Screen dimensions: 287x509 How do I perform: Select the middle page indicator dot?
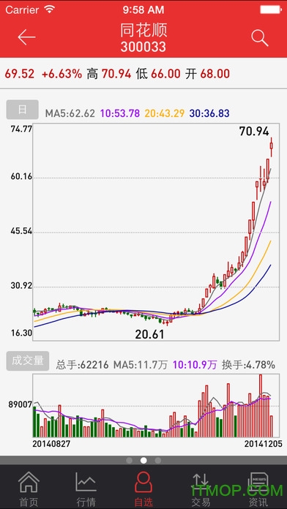[x=143, y=460]
